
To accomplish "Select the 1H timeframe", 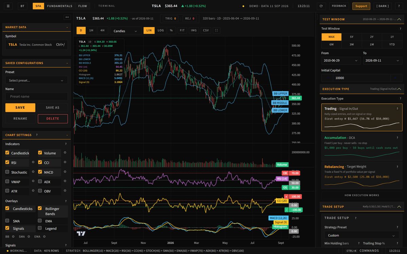I will tap(91, 30).
